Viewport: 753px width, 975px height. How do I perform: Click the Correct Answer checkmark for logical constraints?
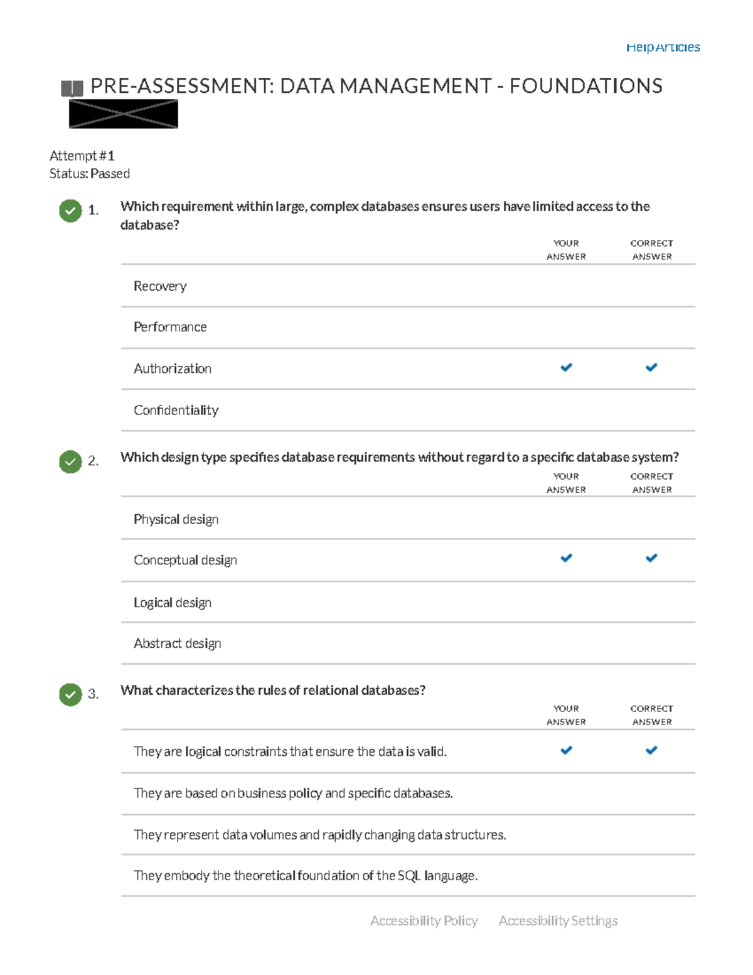[651, 750]
